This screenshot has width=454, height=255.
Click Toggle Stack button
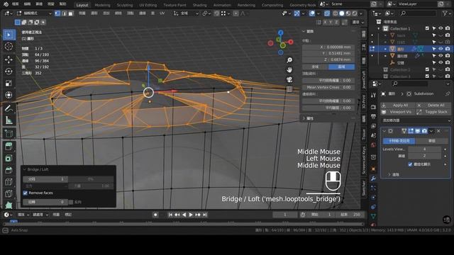coord(433,112)
